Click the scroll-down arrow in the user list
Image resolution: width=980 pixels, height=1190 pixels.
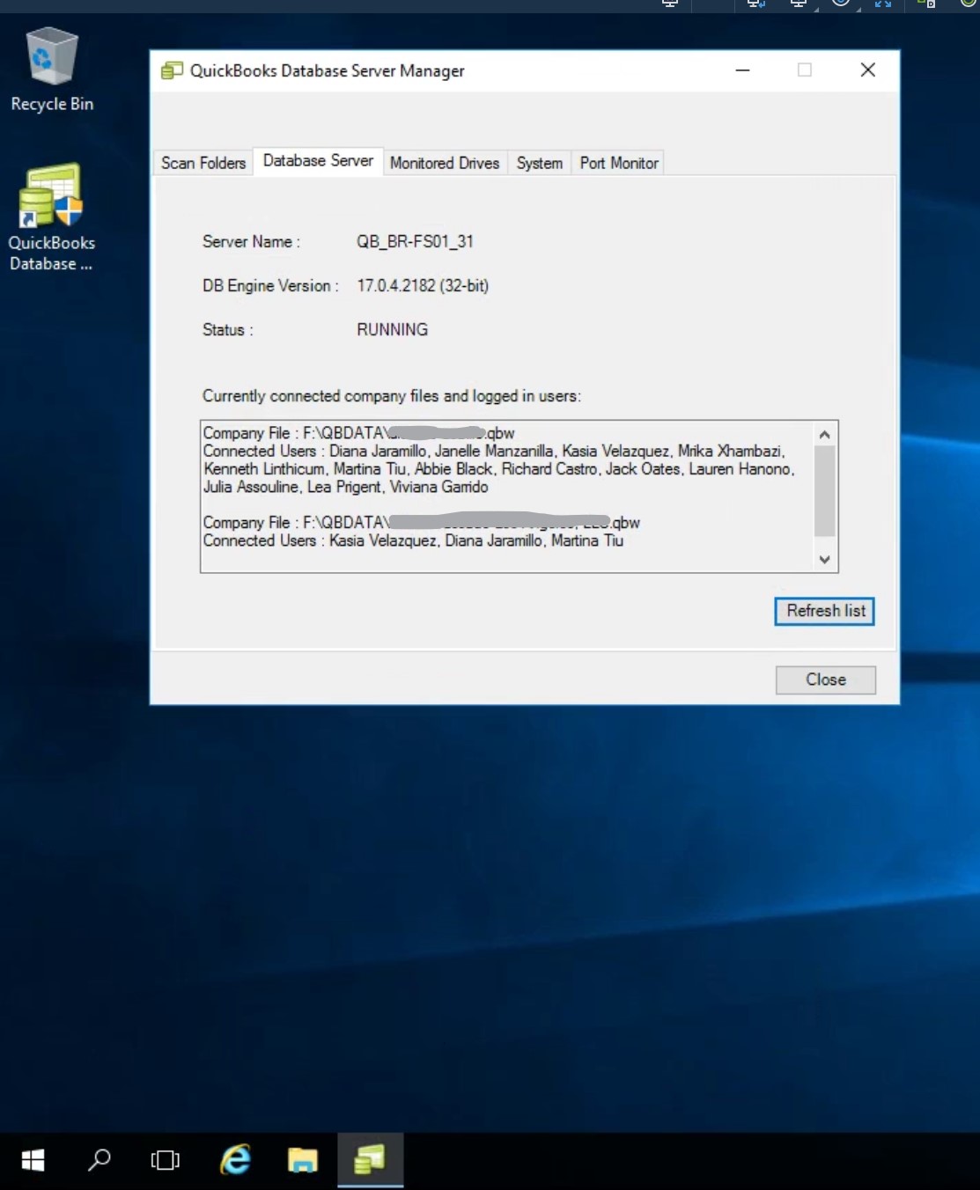point(824,559)
